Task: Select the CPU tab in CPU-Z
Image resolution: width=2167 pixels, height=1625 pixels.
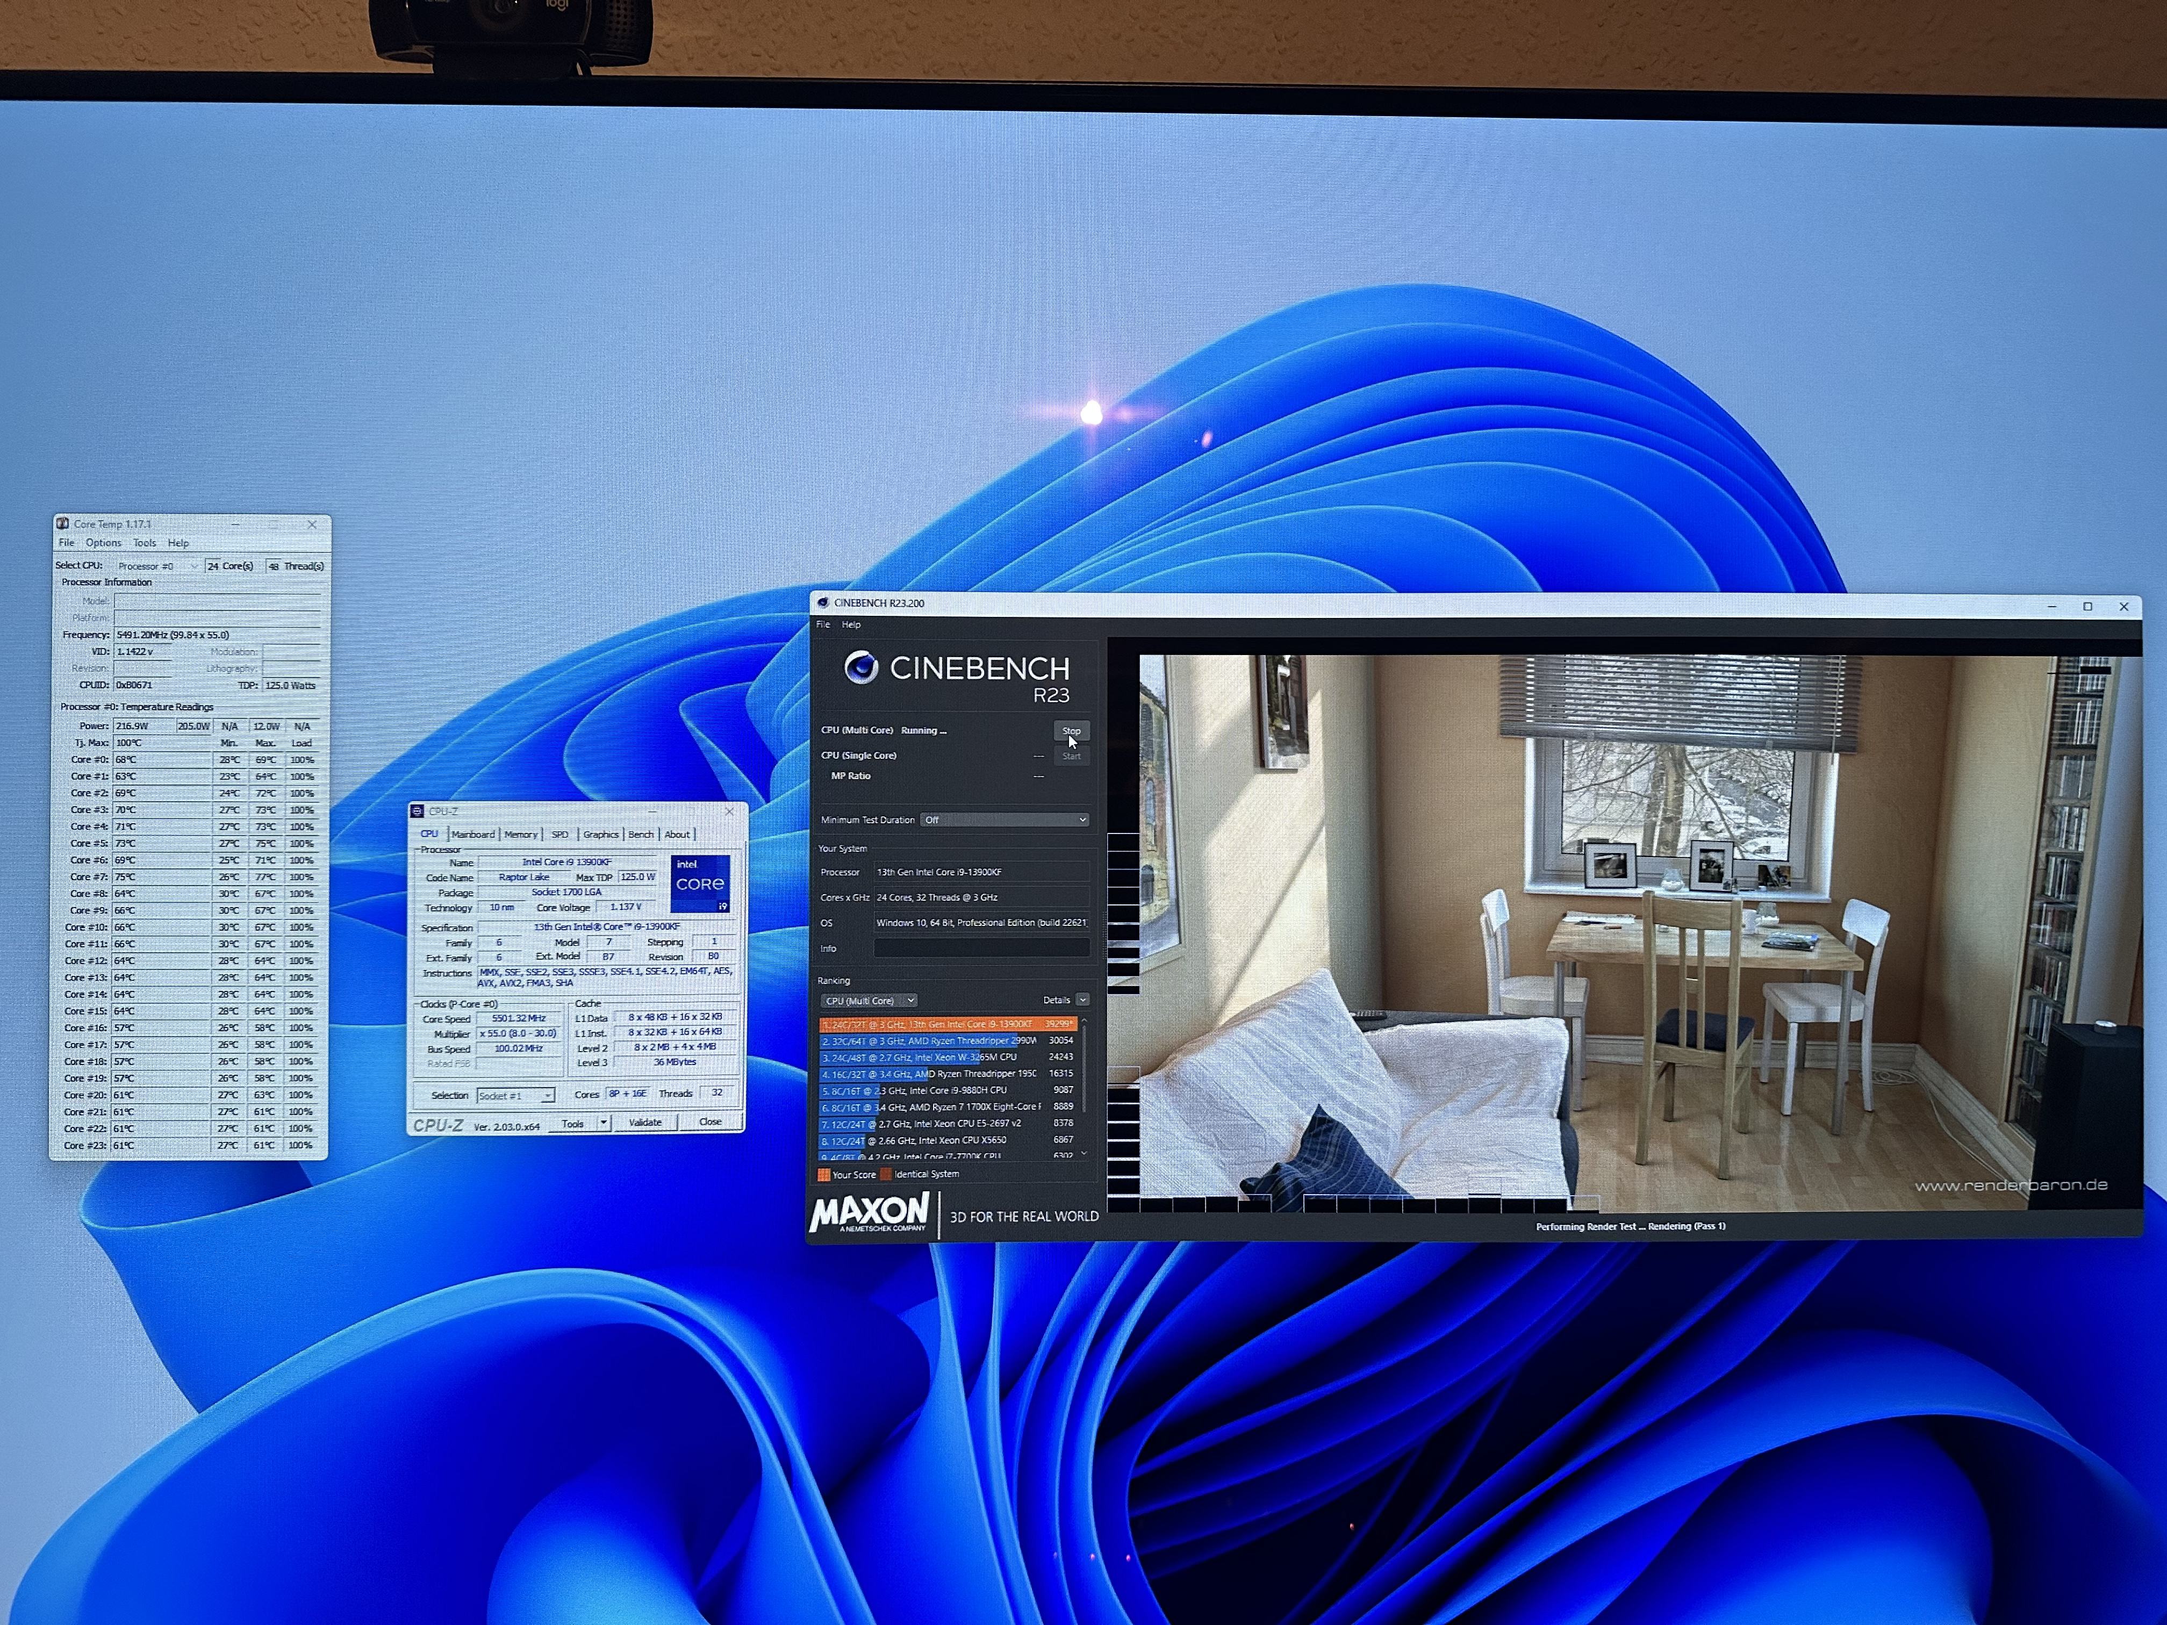Action: click(x=429, y=835)
